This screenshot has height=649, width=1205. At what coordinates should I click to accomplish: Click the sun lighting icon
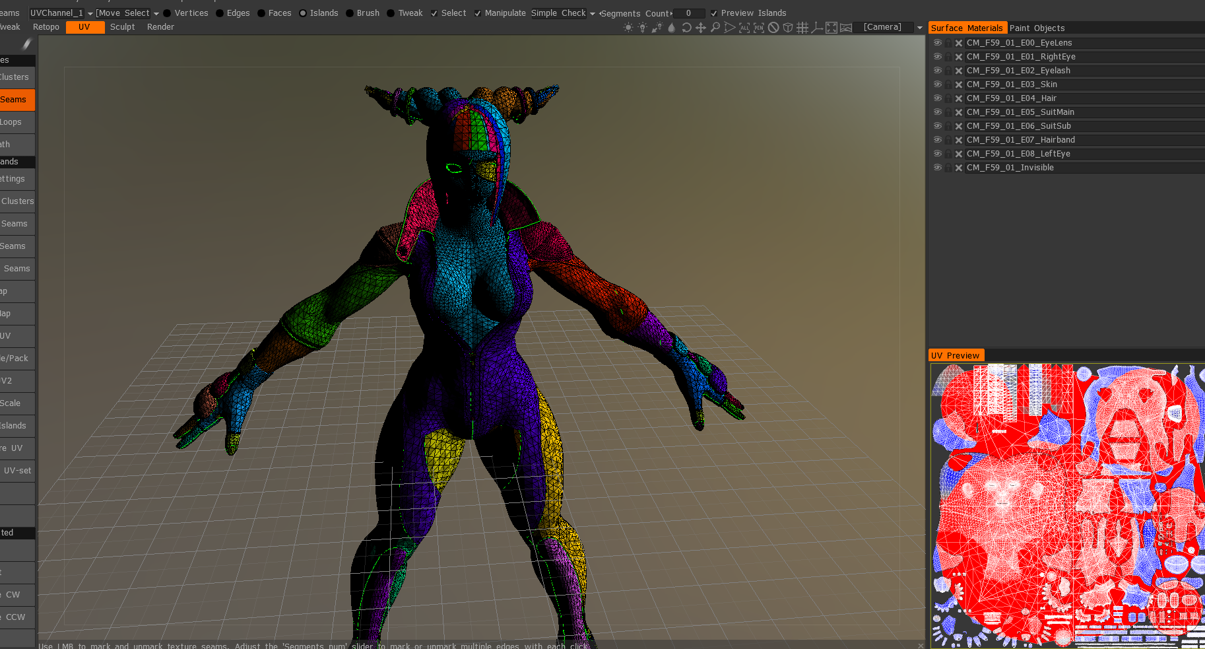pos(628,27)
